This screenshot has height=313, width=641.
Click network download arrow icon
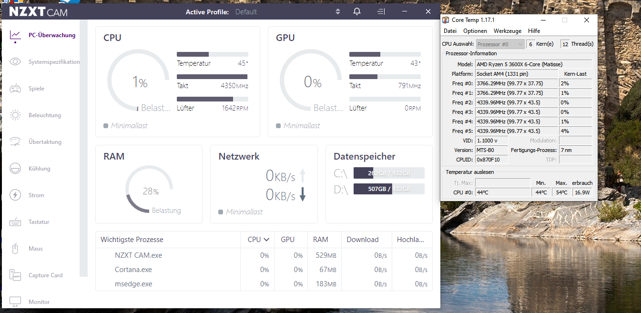click(x=303, y=194)
